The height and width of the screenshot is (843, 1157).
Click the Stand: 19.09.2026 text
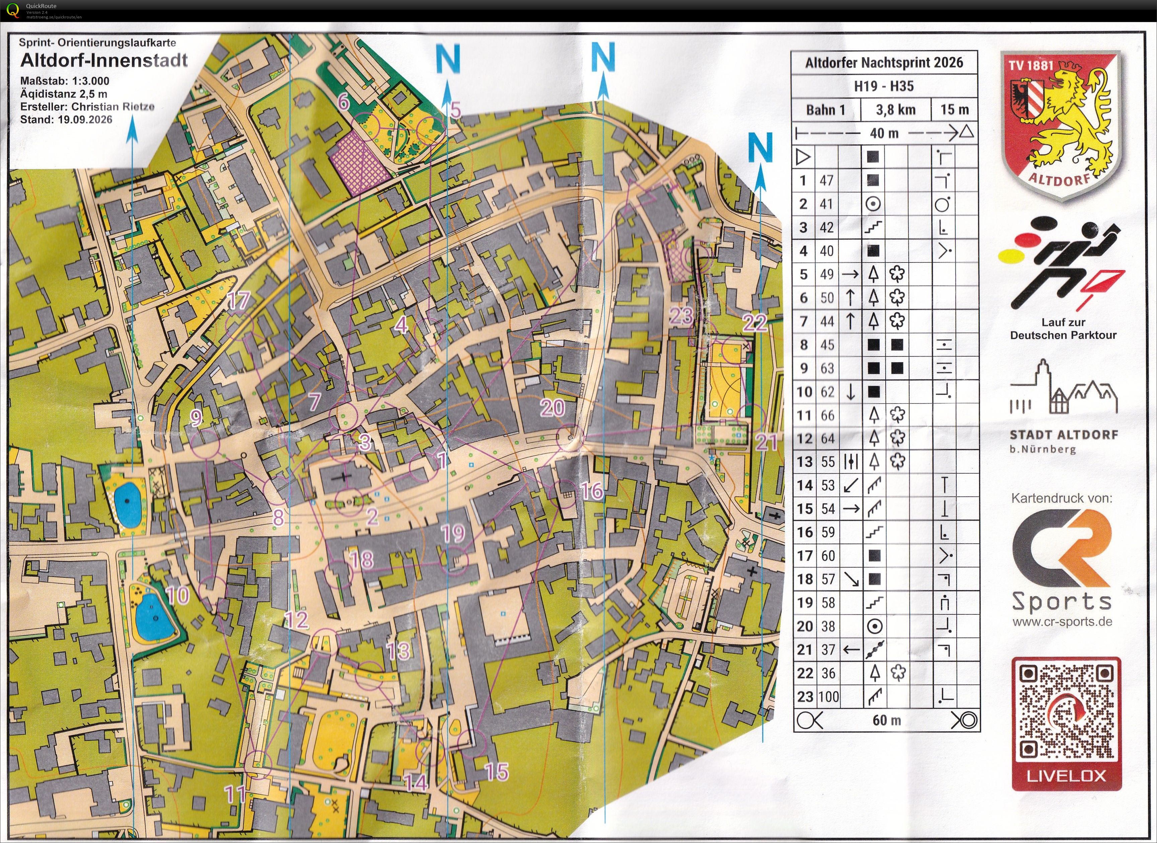[66, 119]
